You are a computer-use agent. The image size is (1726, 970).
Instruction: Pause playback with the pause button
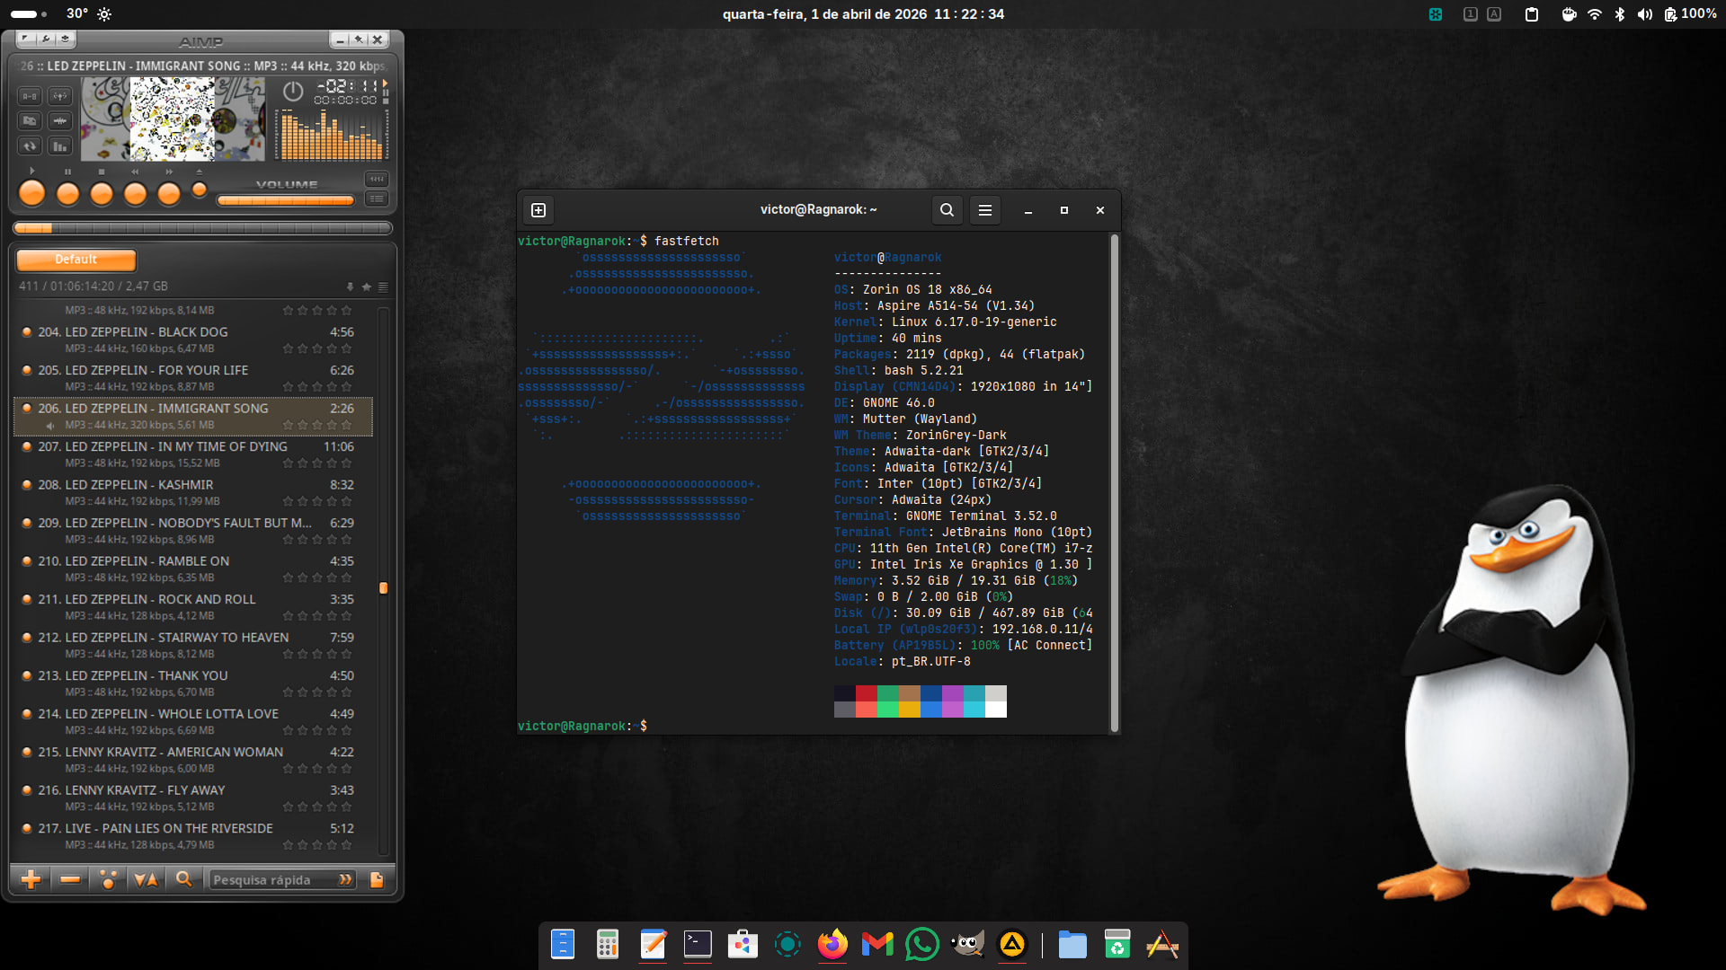pos(67,193)
